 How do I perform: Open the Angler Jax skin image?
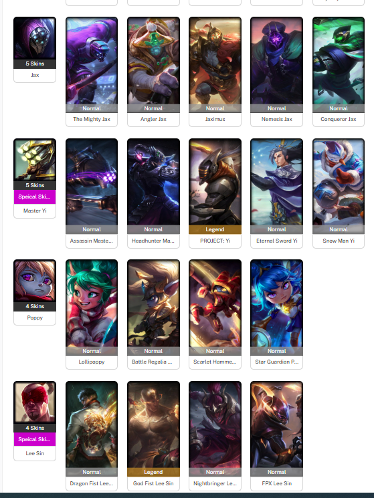pos(153,61)
